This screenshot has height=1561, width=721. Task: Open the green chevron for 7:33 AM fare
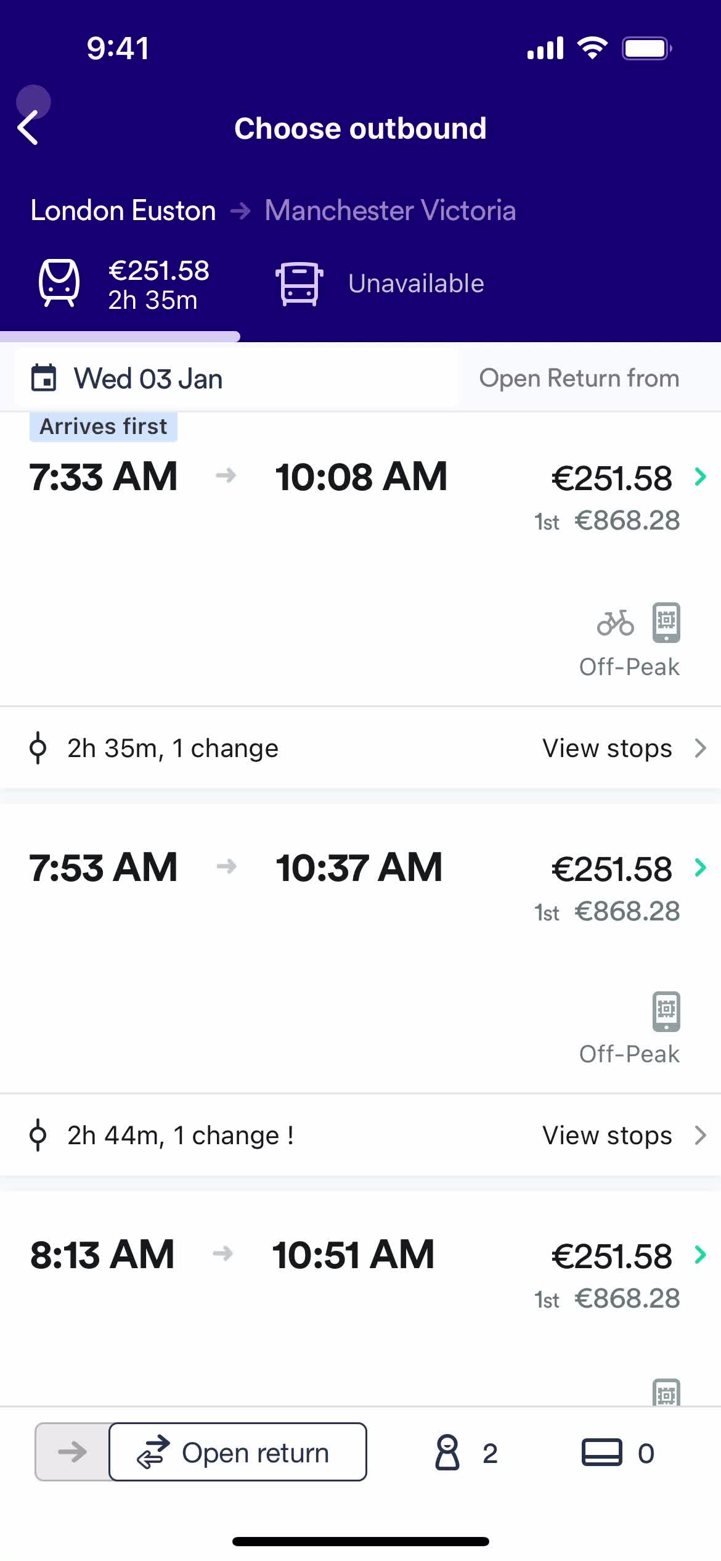(x=700, y=477)
